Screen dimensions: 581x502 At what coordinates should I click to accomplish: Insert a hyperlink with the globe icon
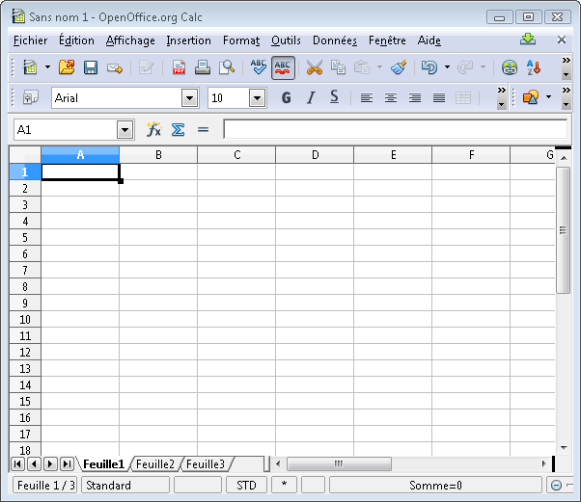510,67
